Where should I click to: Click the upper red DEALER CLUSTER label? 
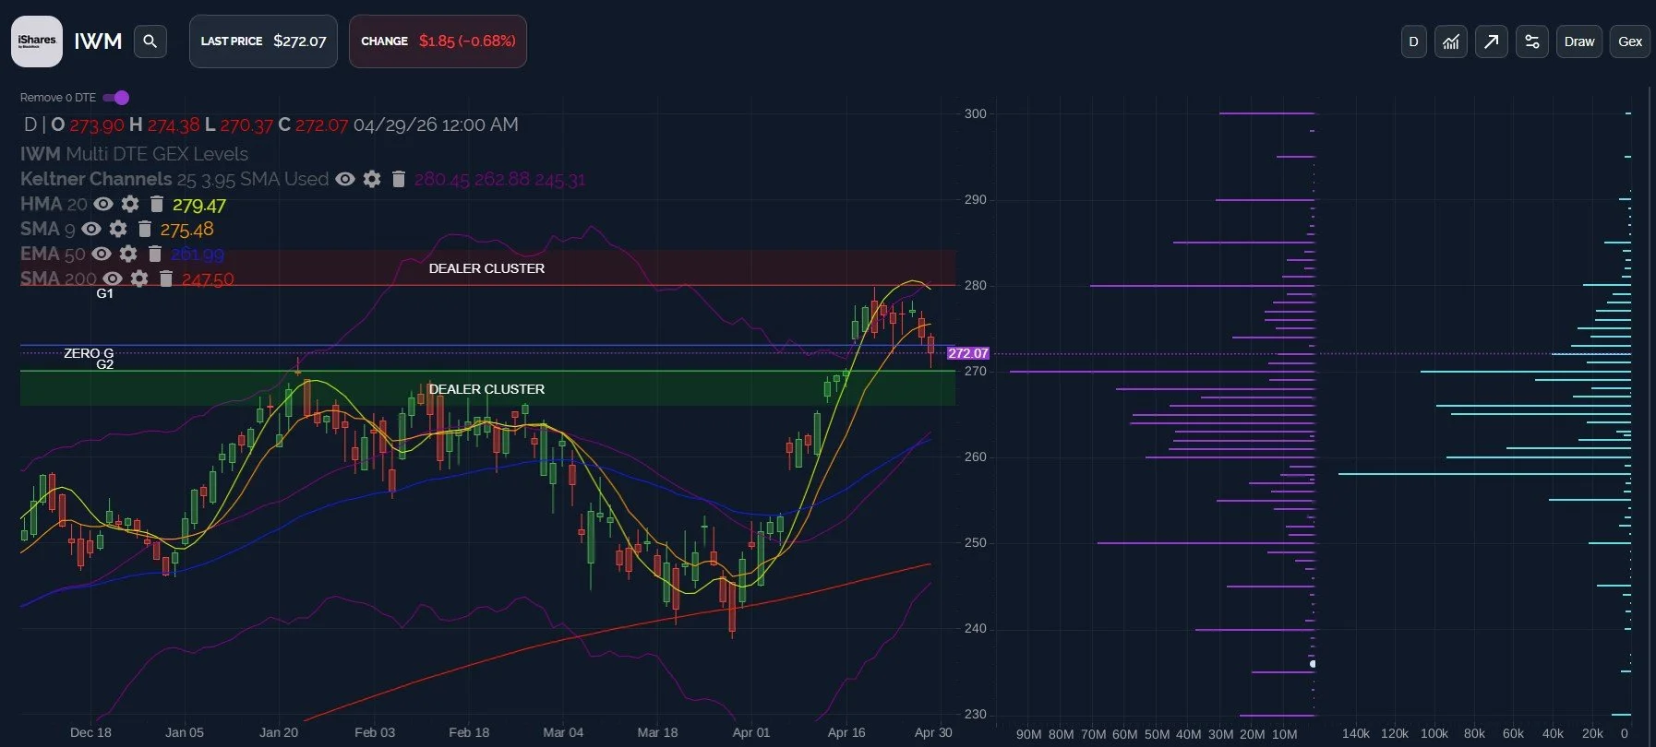pos(486,268)
